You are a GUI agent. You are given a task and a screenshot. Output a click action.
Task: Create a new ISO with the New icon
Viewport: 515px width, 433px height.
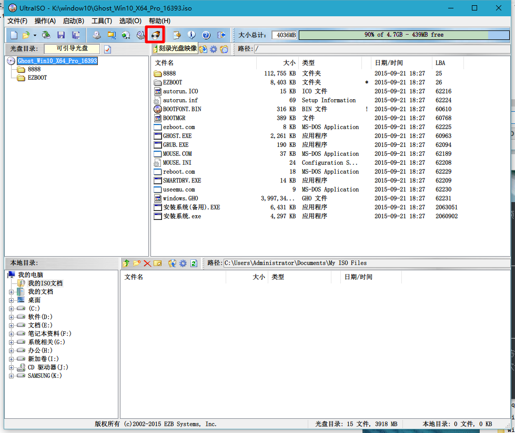(14, 35)
